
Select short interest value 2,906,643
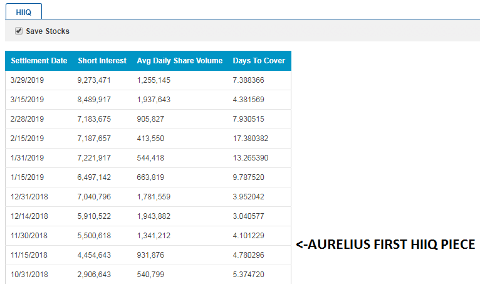tap(94, 275)
